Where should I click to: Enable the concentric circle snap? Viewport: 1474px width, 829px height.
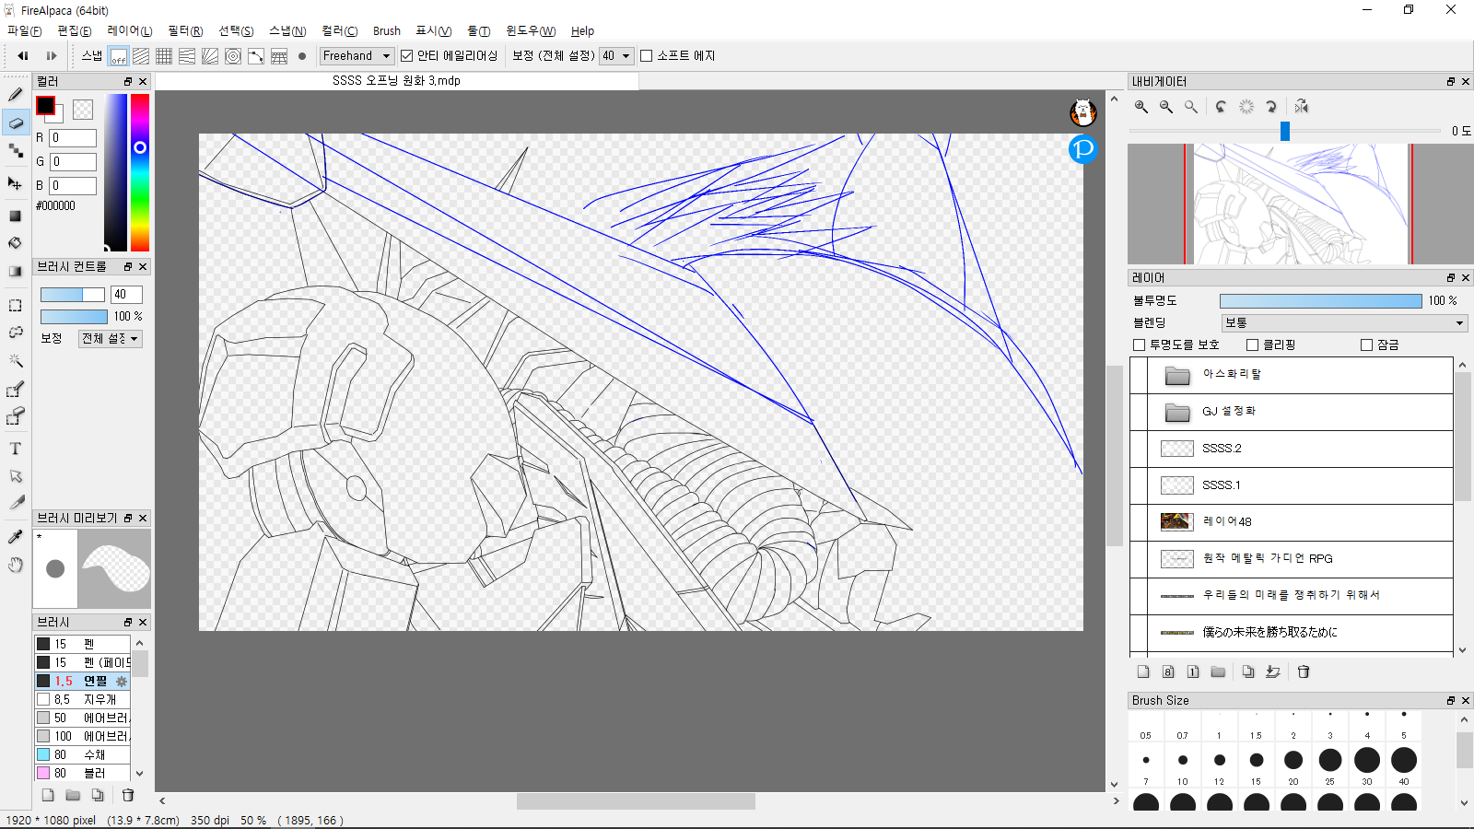click(x=233, y=56)
